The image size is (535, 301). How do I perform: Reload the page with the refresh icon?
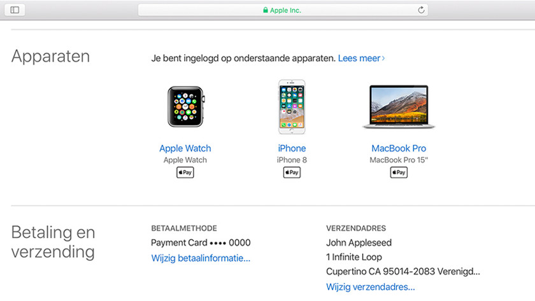pos(421,10)
